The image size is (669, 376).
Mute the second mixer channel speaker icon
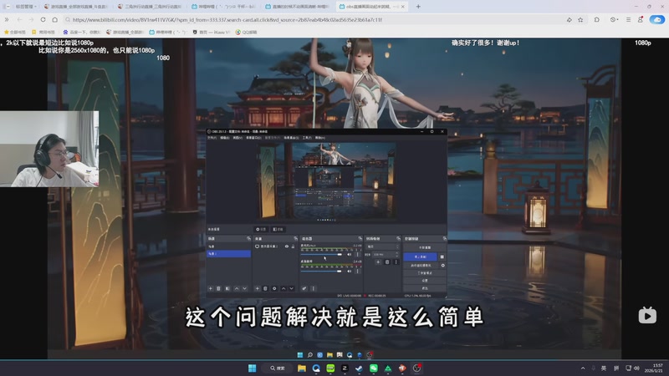click(349, 271)
